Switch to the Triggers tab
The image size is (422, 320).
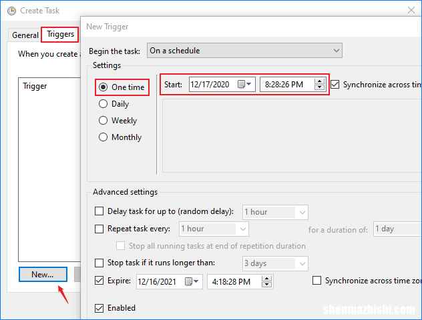(x=60, y=35)
